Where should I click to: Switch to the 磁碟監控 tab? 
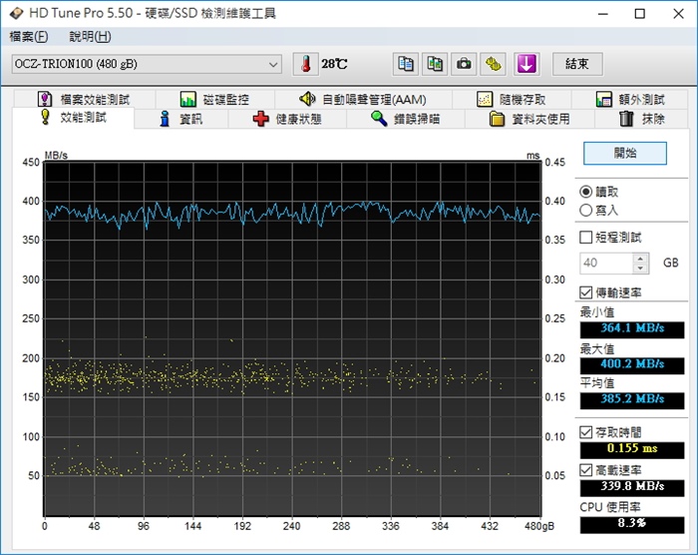click(214, 99)
